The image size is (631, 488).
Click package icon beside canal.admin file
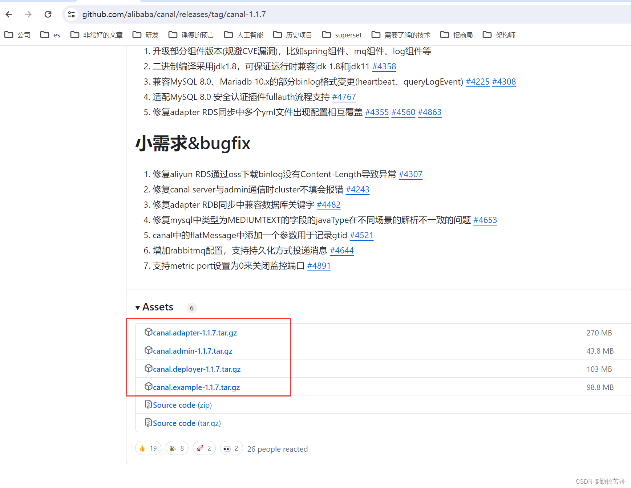[x=148, y=350]
